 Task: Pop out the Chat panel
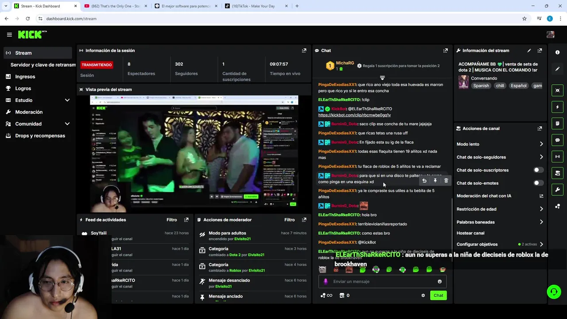tap(445, 51)
